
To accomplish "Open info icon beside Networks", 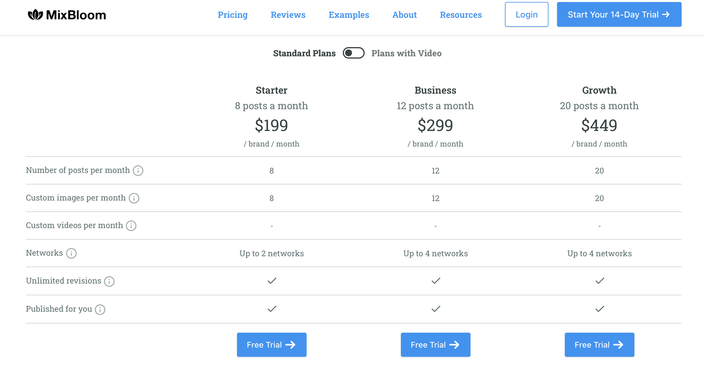I will [x=71, y=253].
